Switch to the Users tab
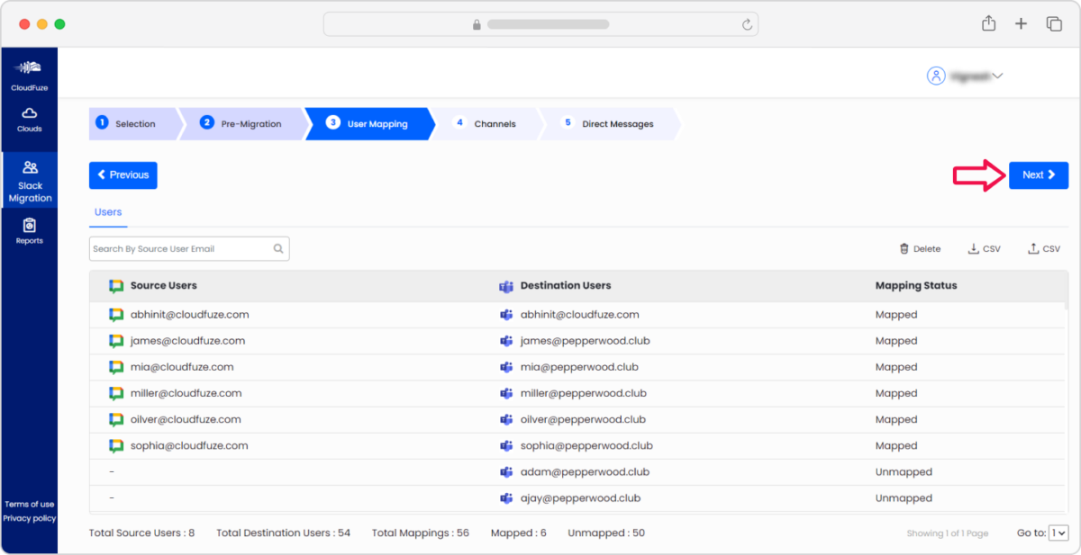The height and width of the screenshot is (555, 1081). [x=107, y=212]
